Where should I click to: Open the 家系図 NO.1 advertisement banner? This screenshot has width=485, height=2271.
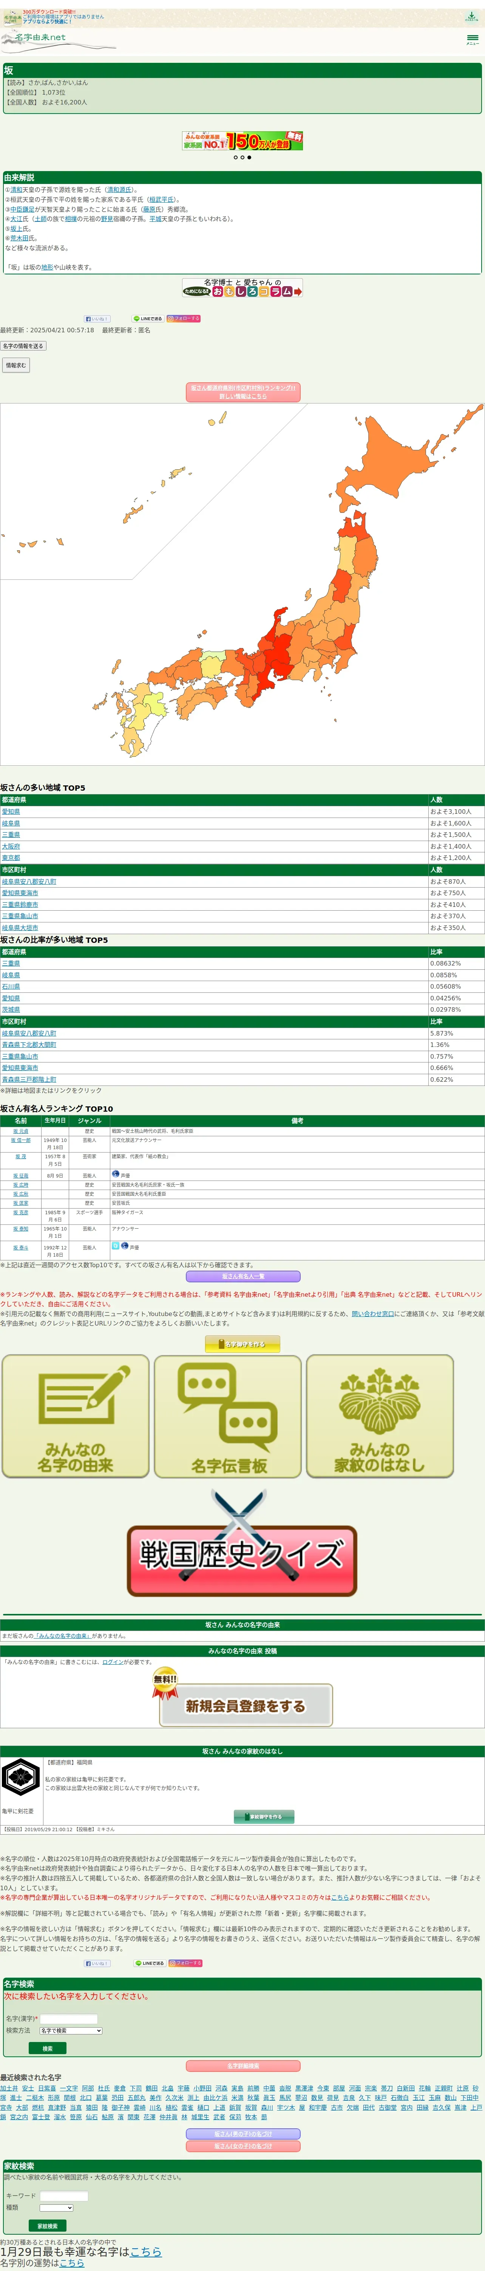click(242, 141)
